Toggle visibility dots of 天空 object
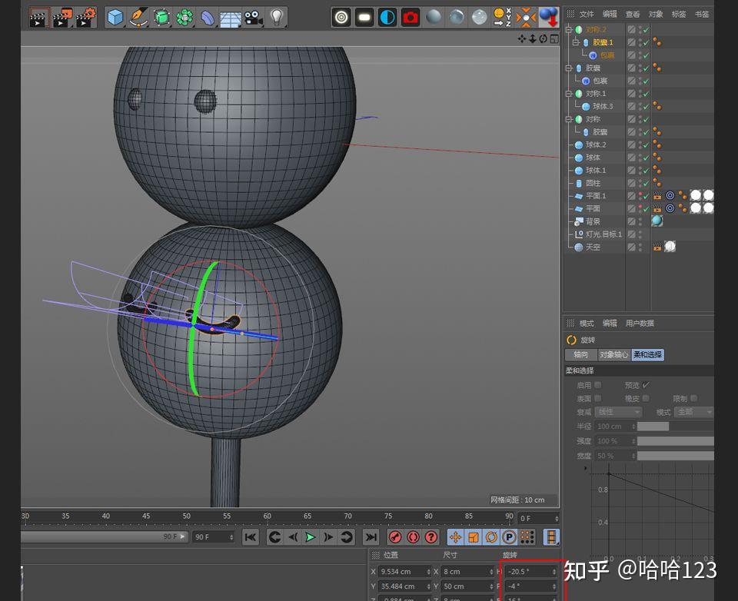Screen dimensions: 738x601 pos(639,247)
